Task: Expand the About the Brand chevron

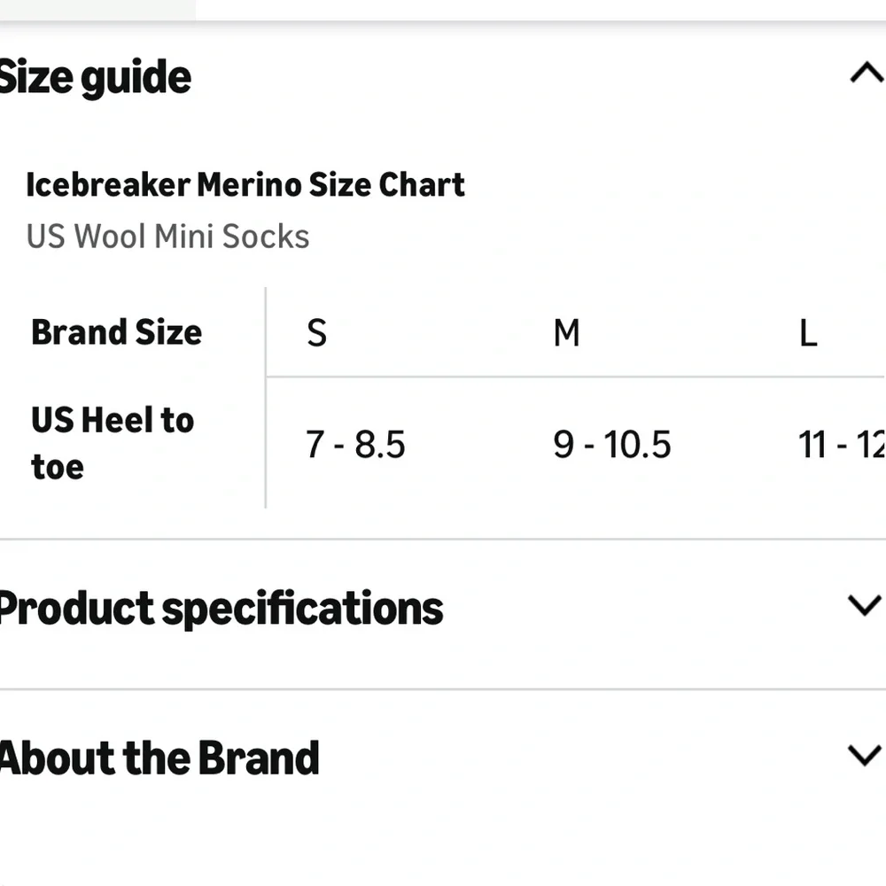Action: click(865, 755)
